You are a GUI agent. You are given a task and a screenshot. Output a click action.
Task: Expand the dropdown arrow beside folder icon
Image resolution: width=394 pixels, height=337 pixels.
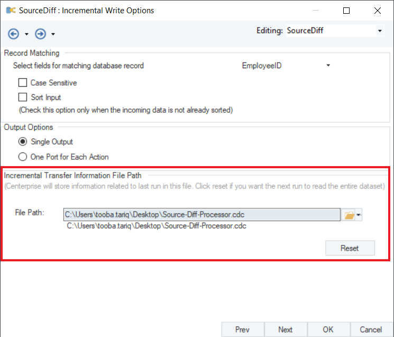click(359, 214)
